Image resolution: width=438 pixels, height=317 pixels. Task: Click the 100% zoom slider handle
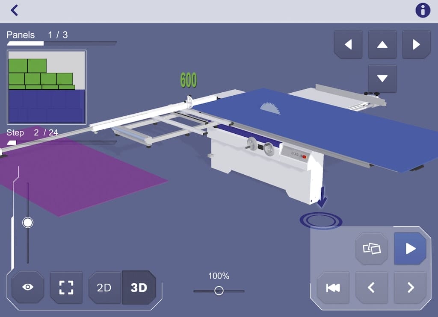(219, 291)
